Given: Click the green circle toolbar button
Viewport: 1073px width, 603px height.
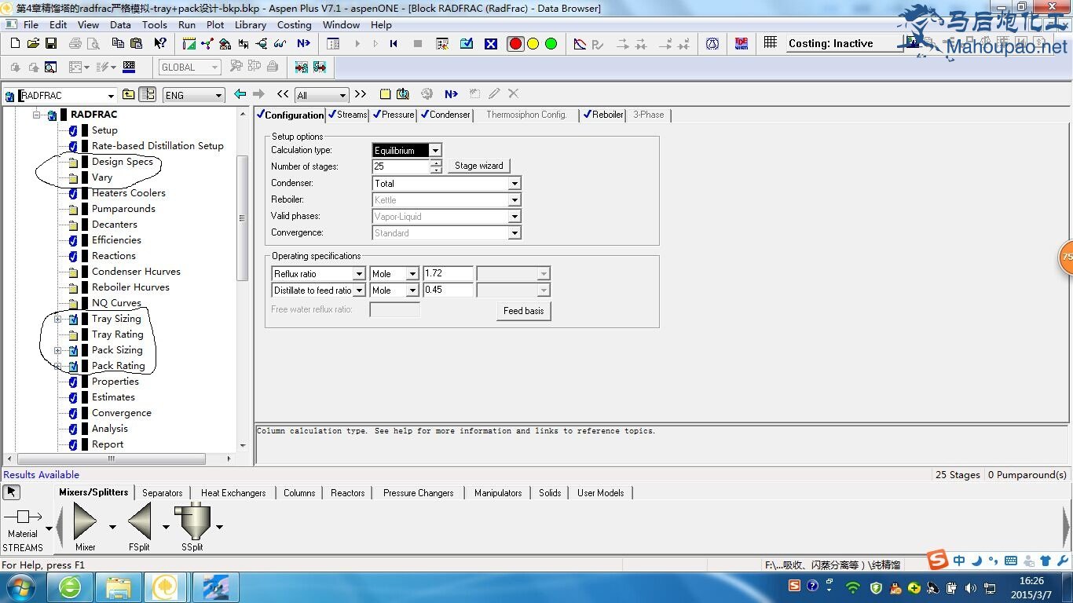Looking at the screenshot, I should tap(551, 44).
